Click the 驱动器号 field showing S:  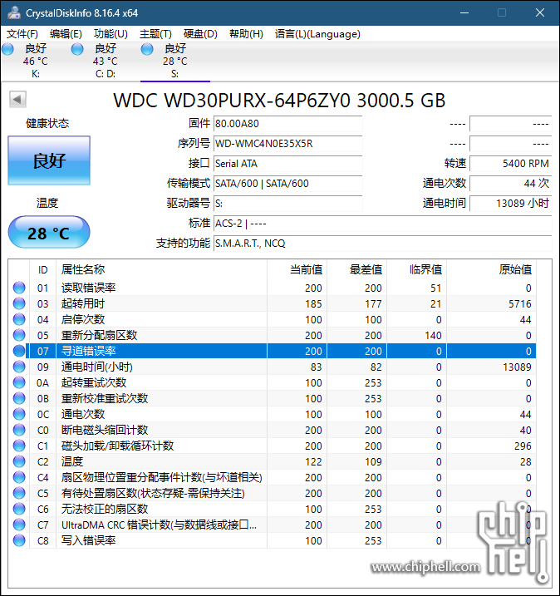(x=287, y=204)
